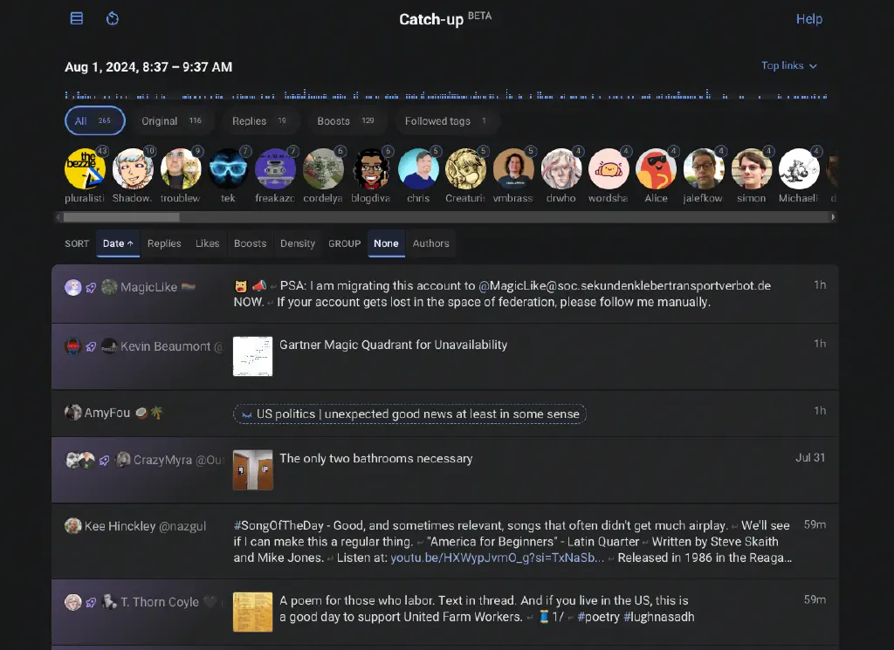Filter by blogdiva author avatar
Image resolution: width=894 pixels, height=650 pixels.
click(371, 168)
